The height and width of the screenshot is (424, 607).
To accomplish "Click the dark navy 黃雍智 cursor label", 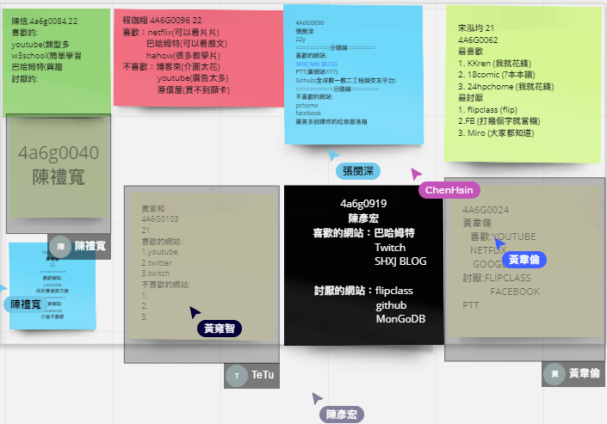I will (x=219, y=328).
